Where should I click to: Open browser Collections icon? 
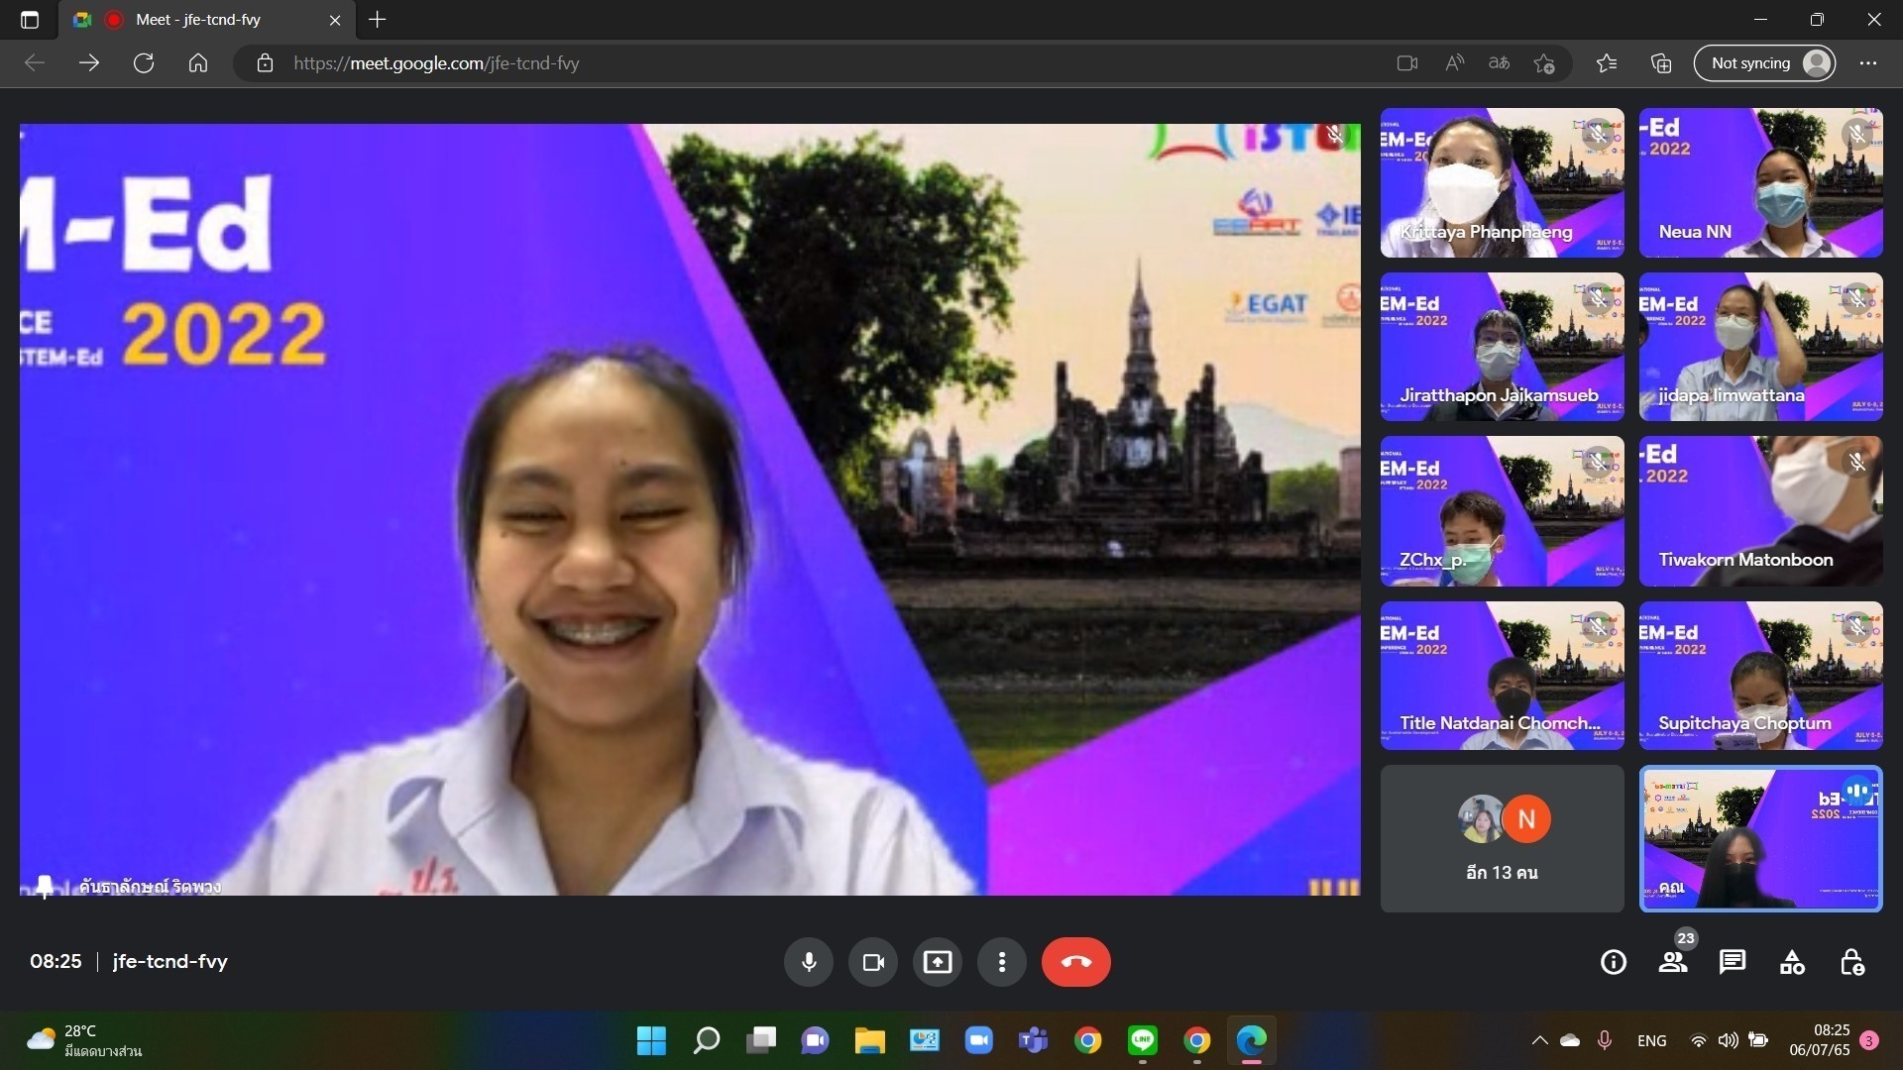pyautogui.click(x=1661, y=63)
